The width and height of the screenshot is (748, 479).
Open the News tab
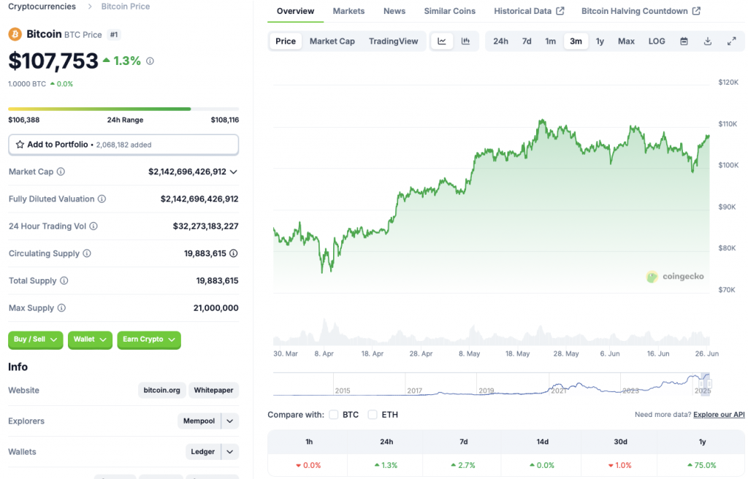pyautogui.click(x=394, y=11)
